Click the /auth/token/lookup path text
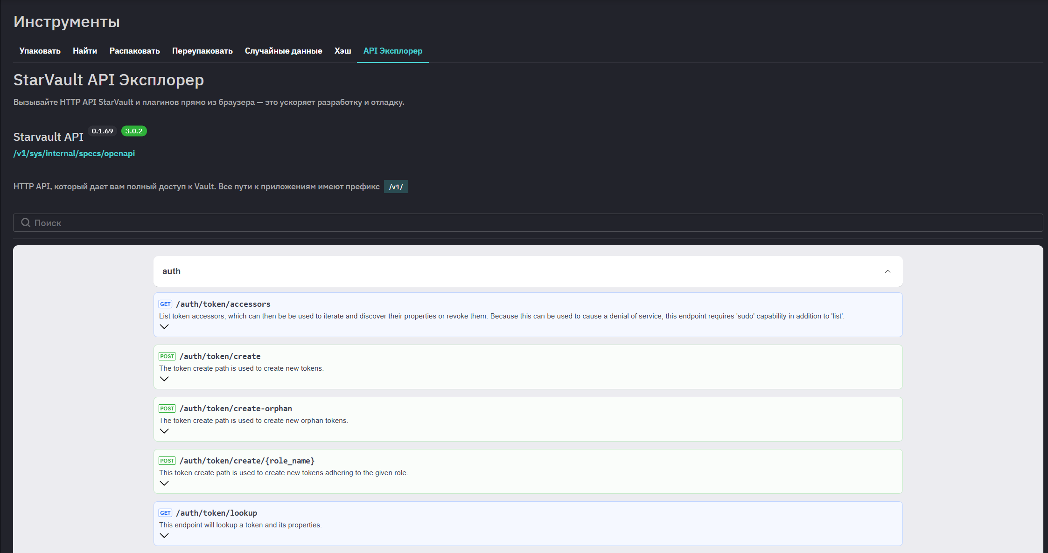Image resolution: width=1048 pixels, height=553 pixels. (x=217, y=513)
